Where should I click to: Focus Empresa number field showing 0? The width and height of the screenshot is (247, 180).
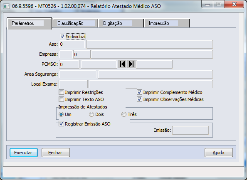click(82, 54)
